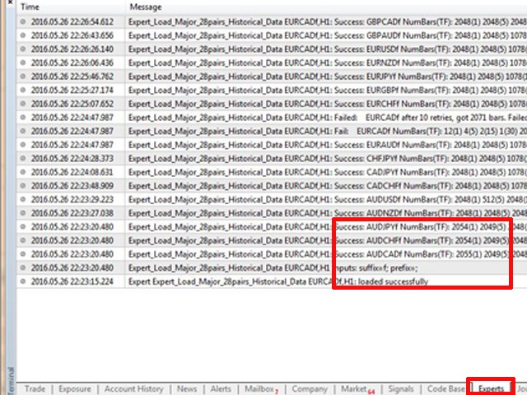Switch to the Signals tab
This screenshot has height=395, width=527.
(x=401, y=388)
